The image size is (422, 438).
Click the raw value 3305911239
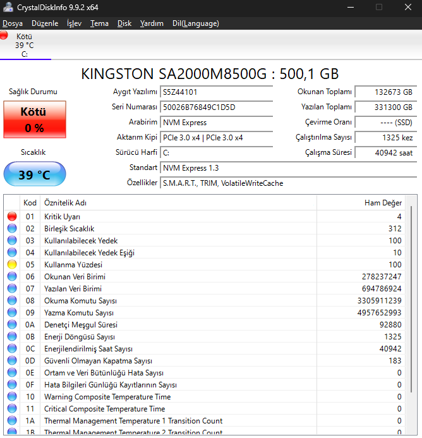tap(379, 301)
